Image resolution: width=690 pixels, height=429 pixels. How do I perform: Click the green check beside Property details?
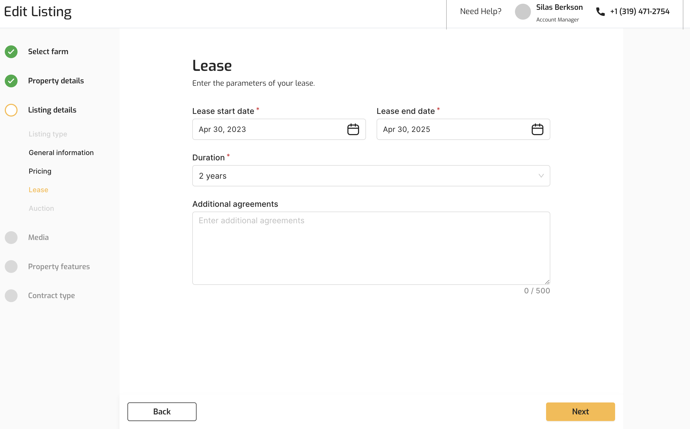11,81
